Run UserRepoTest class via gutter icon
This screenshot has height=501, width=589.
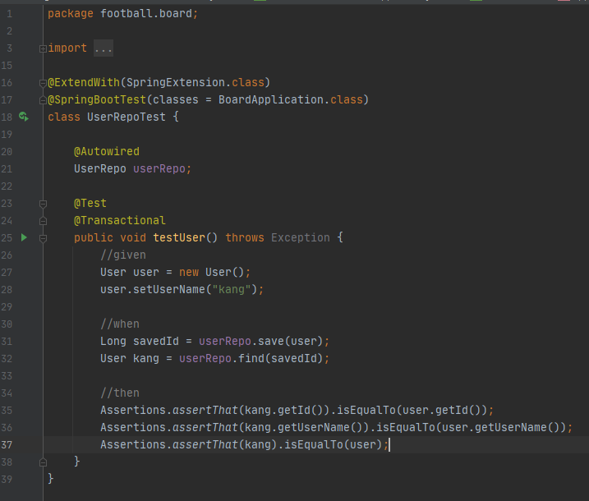click(x=24, y=117)
